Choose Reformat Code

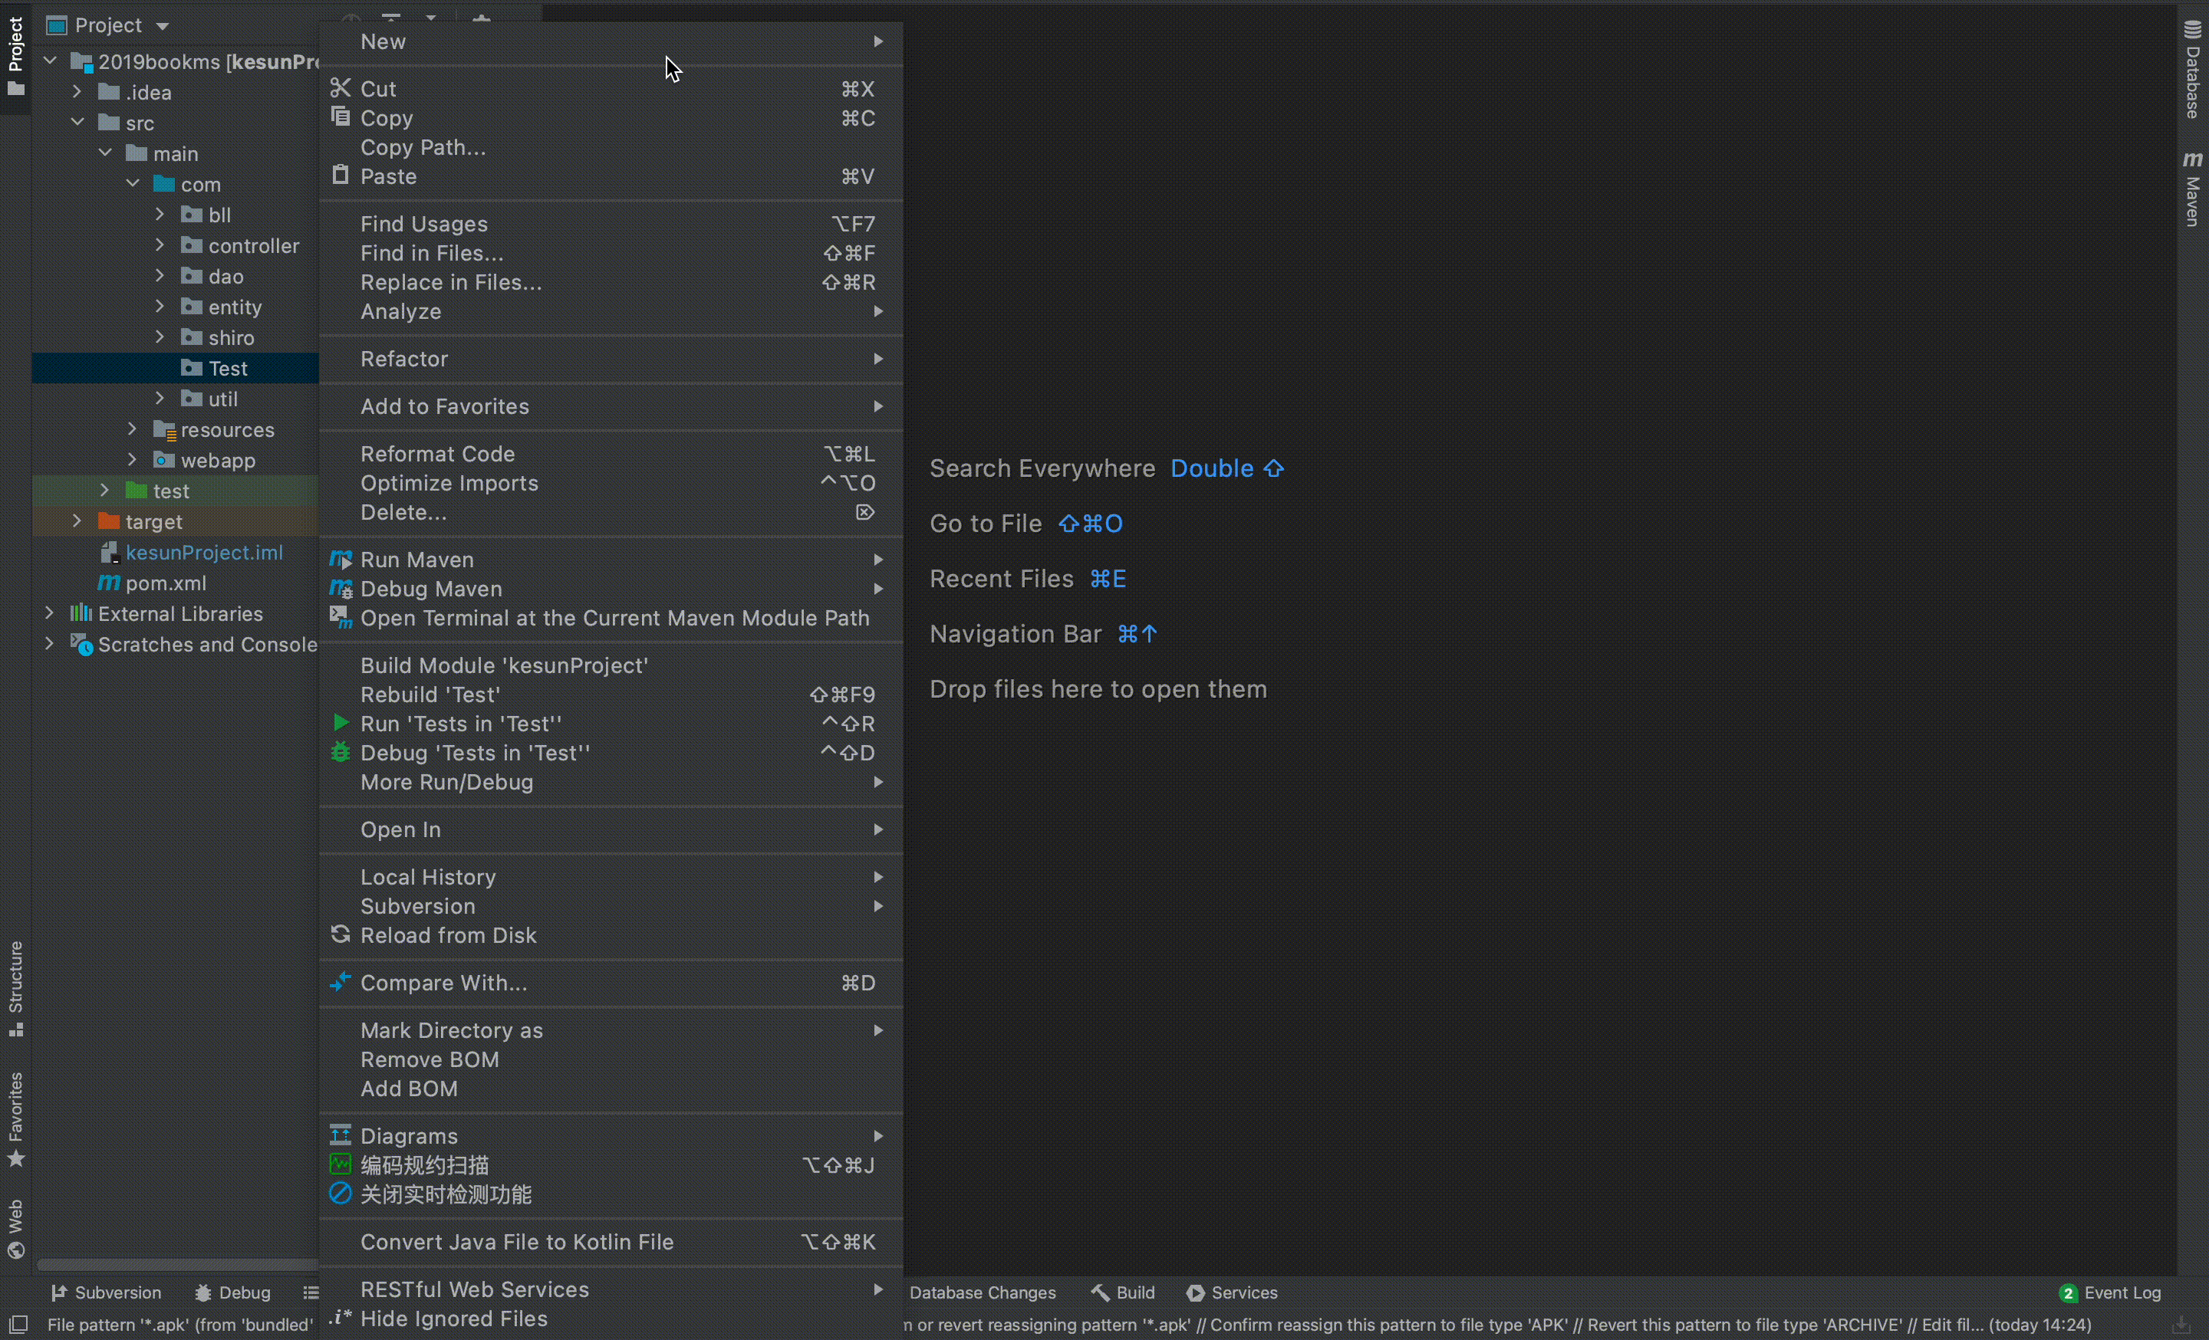pyautogui.click(x=611, y=453)
